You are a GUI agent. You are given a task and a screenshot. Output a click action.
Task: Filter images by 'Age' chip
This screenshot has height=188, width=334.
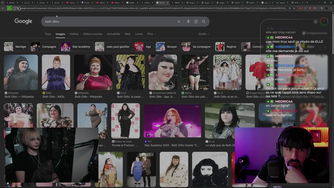[x=144, y=47]
